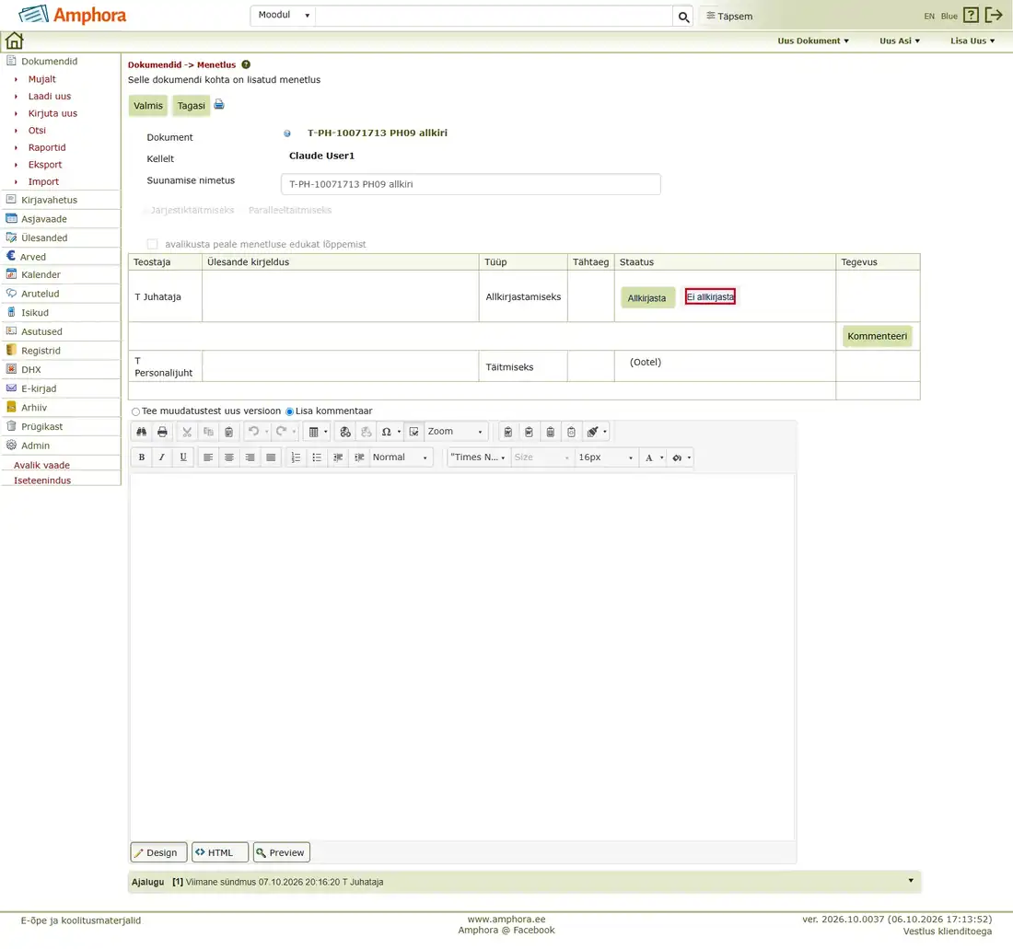Click the Allkirjasta button
1013x949 pixels.
pos(647,298)
